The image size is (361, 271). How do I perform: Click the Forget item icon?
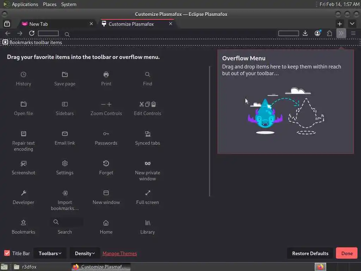pyautogui.click(x=106, y=163)
